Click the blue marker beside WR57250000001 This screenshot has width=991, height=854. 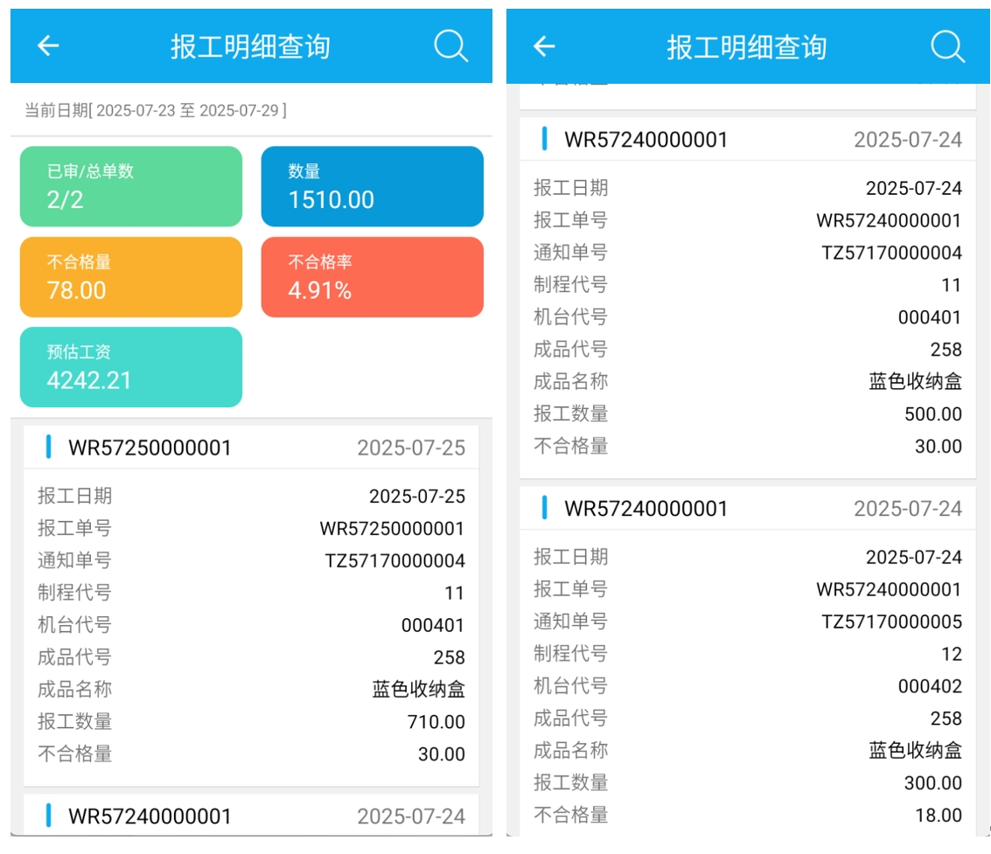[48, 448]
